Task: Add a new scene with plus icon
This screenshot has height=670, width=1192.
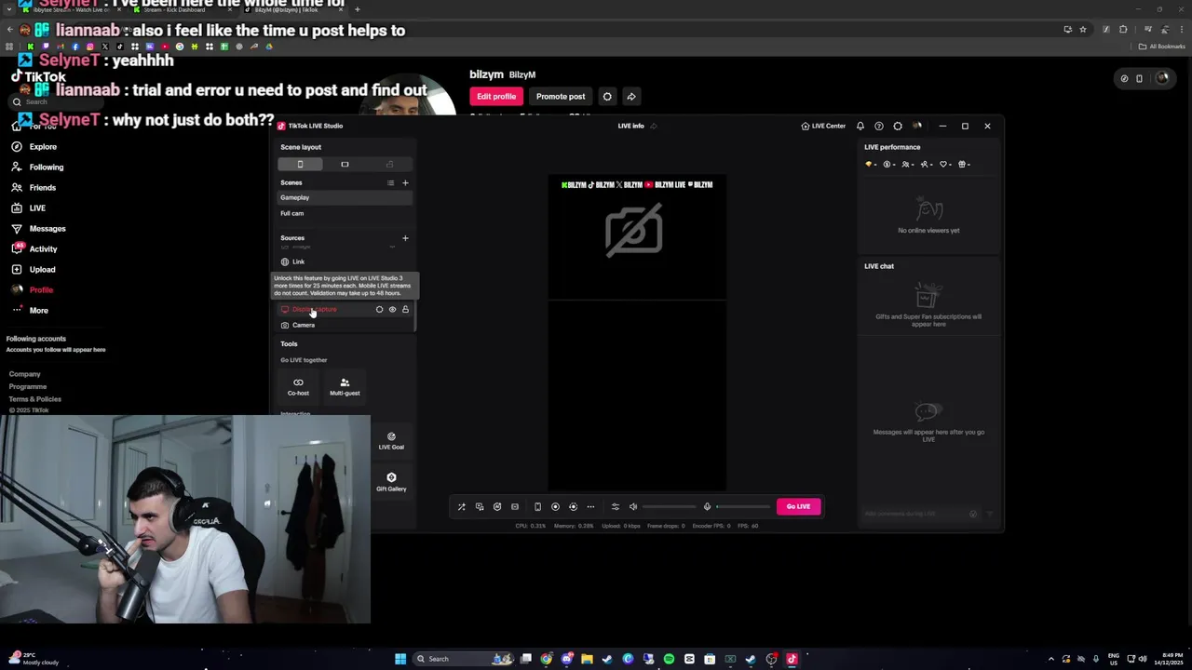Action: tap(405, 183)
